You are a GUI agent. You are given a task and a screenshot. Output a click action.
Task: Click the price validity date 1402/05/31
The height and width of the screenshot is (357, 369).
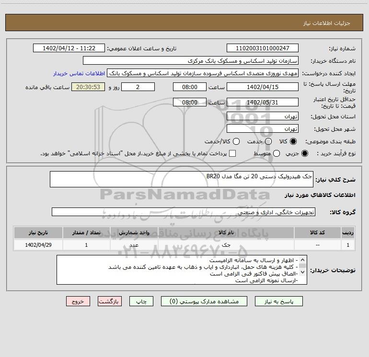pyautogui.click(x=263, y=103)
